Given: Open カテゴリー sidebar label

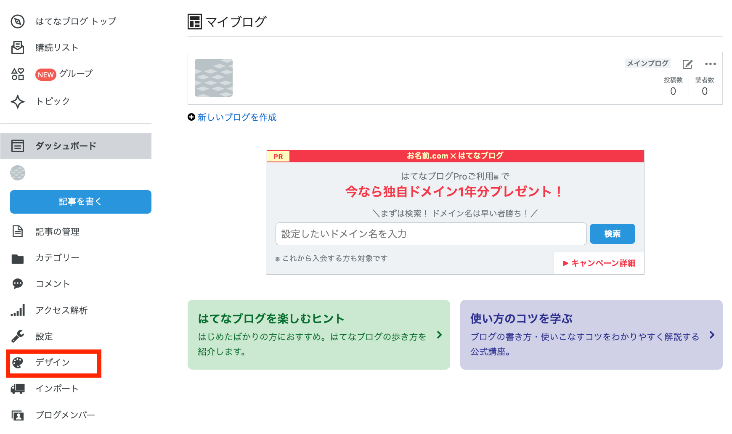Looking at the screenshot, I should (x=58, y=258).
